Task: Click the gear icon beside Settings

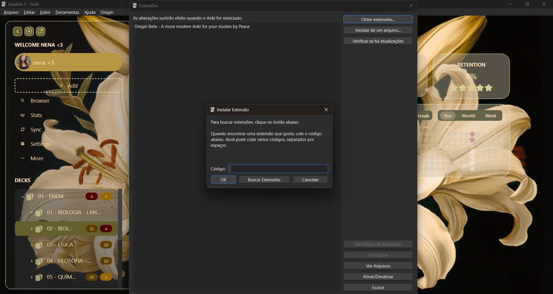Action: coord(23,144)
